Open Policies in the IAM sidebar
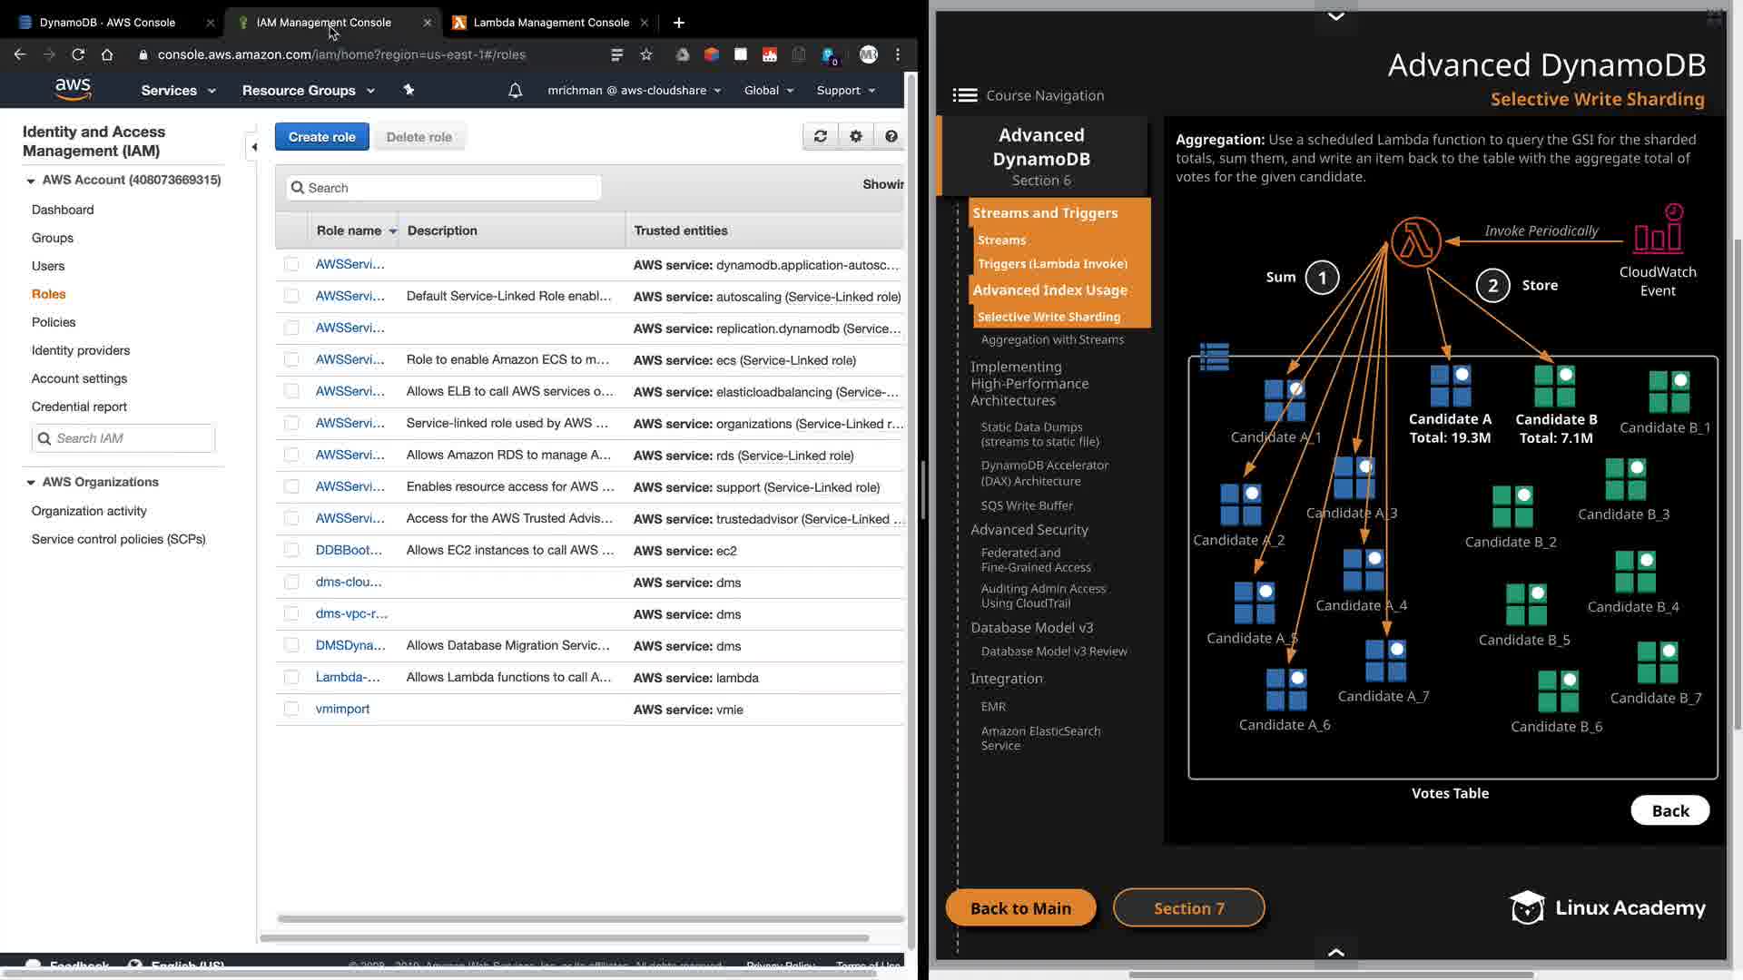 54,322
